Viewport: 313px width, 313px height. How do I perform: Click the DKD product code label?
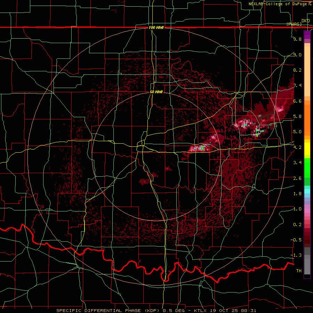point(305,21)
